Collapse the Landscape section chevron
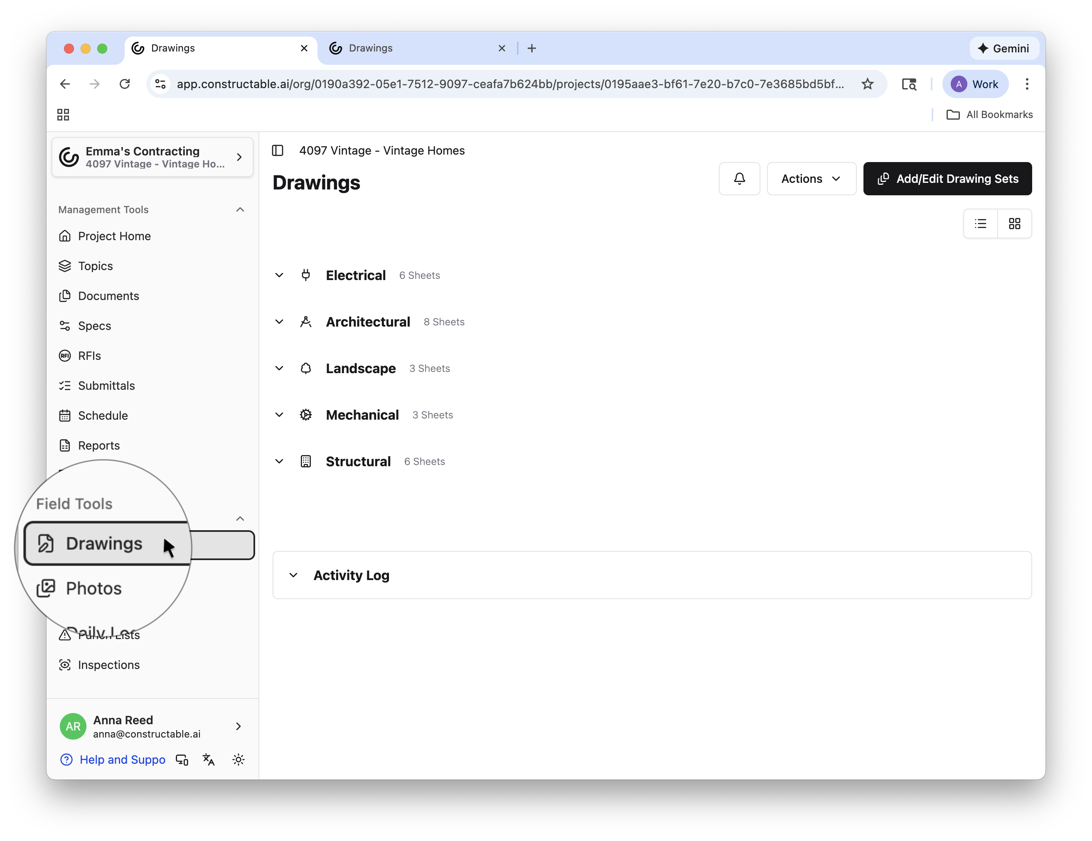The height and width of the screenshot is (841, 1092). click(280, 368)
